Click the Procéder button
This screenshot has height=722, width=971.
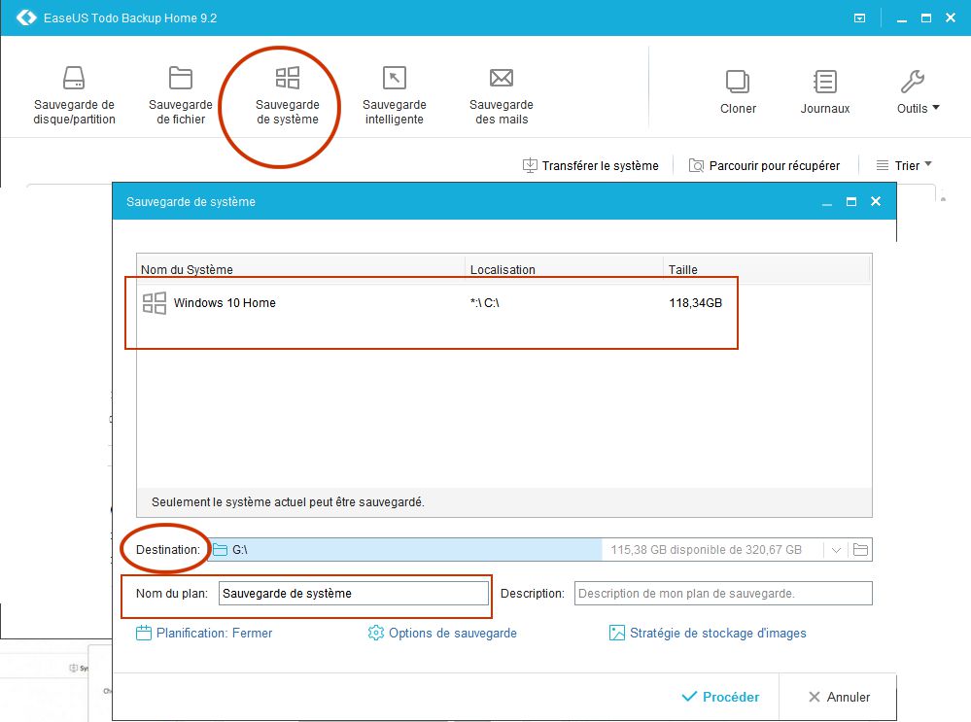point(720,698)
